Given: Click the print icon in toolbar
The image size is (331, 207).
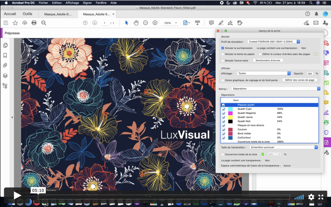Looking at the screenshot, I should pyautogui.click(x=34, y=23).
